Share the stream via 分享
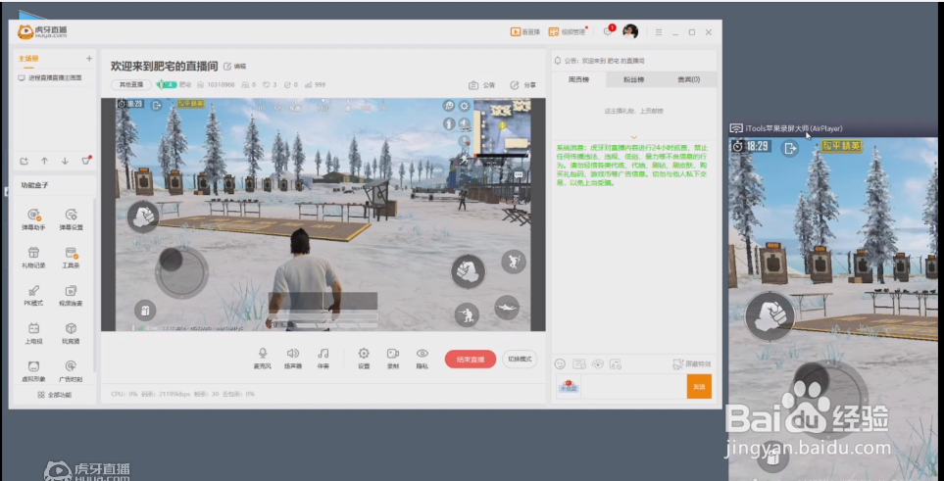944x481 pixels. [x=522, y=85]
